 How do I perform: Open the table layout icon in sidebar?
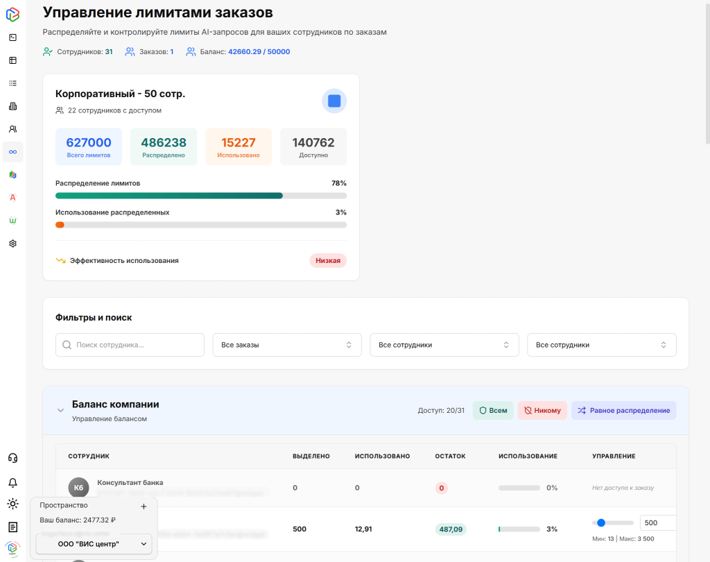[x=12, y=60]
